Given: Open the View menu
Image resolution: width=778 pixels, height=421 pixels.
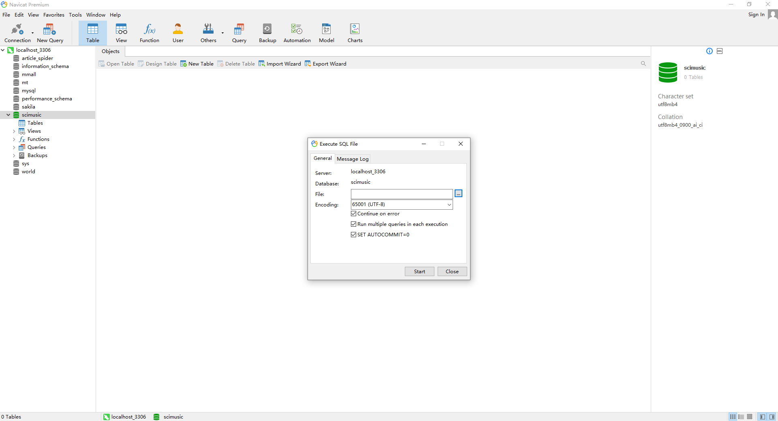Looking at the screenshot, I should (x=33, y=15).
